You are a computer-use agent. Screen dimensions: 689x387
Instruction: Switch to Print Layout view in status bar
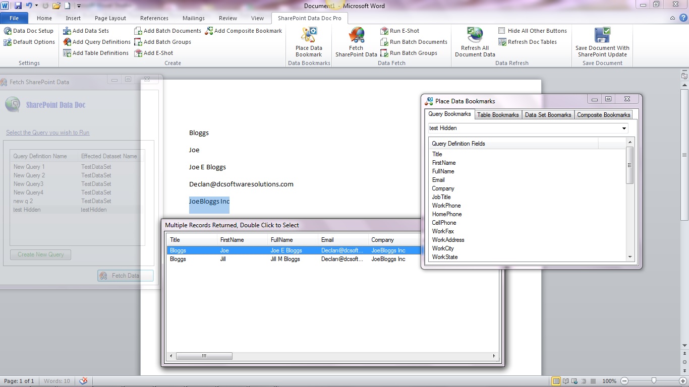click(x=556, y=381)
